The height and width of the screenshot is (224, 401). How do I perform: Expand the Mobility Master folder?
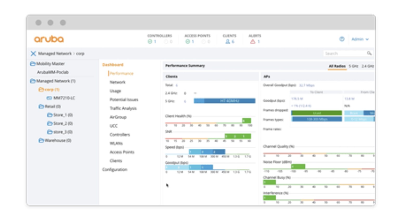33,64
